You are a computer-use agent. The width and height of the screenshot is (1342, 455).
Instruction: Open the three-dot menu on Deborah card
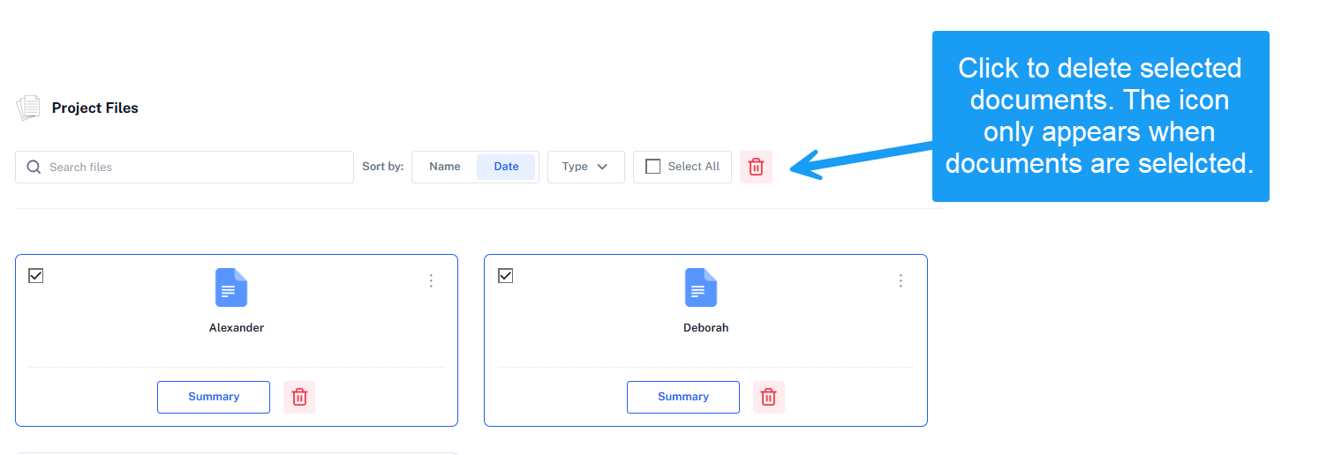coord(901,280)
